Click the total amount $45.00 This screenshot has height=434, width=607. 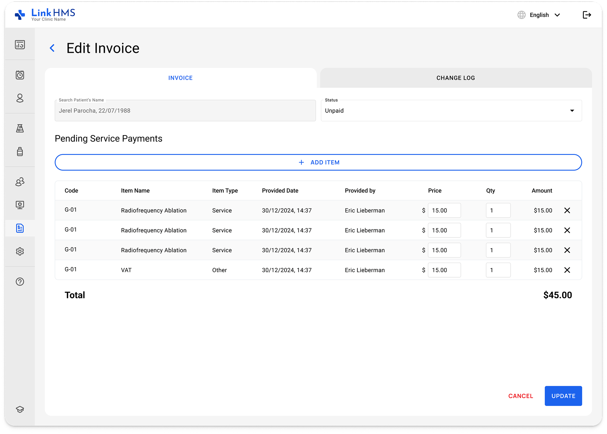(x=557, y=295)
